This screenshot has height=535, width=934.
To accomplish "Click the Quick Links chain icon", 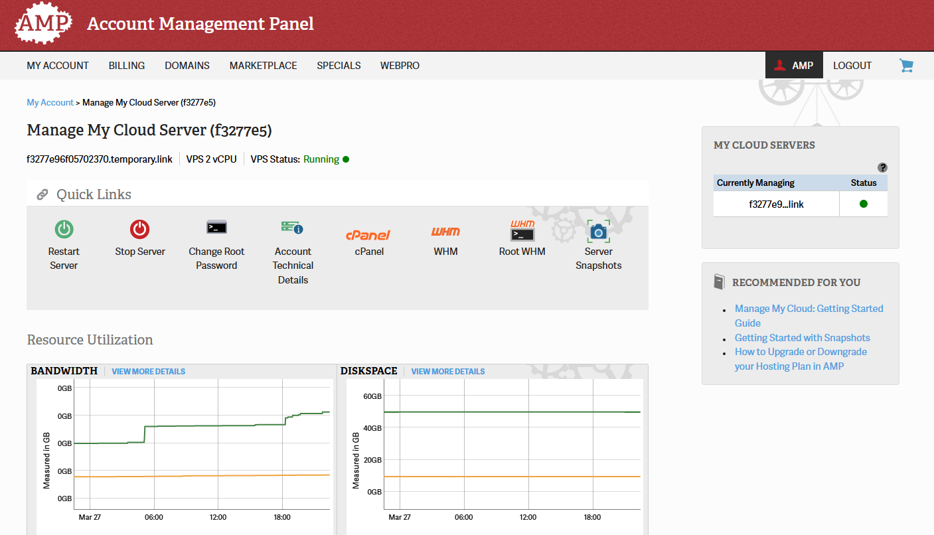I will (x=42, y=194).
